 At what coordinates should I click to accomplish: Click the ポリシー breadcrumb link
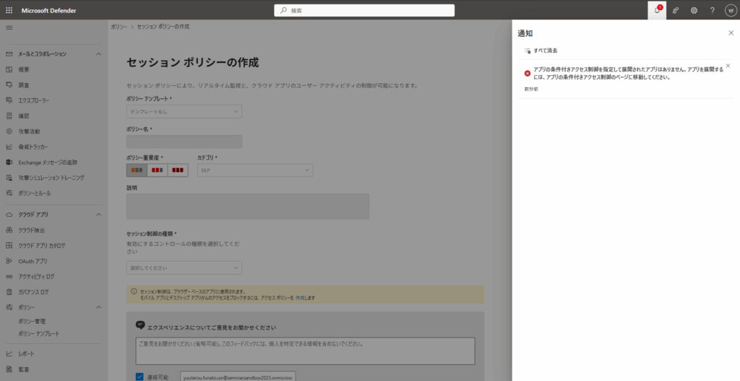pos(119,26)
